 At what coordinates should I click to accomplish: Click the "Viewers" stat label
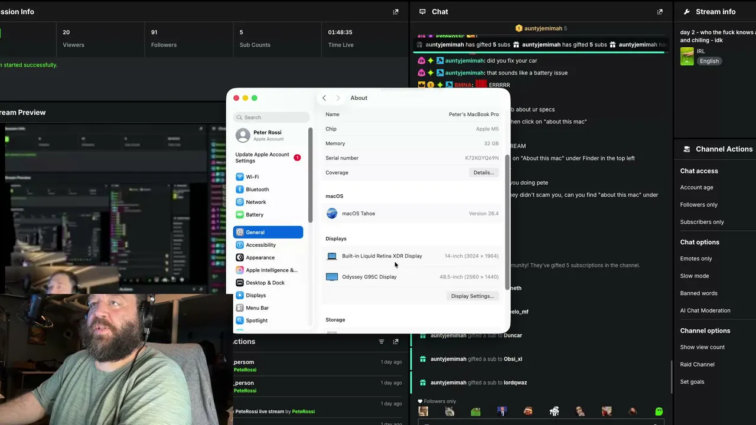pyautogui.click(x=74, y=45)
